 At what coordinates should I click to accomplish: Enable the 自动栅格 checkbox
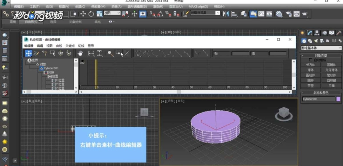pyautogui.click(x=310, y=60)
